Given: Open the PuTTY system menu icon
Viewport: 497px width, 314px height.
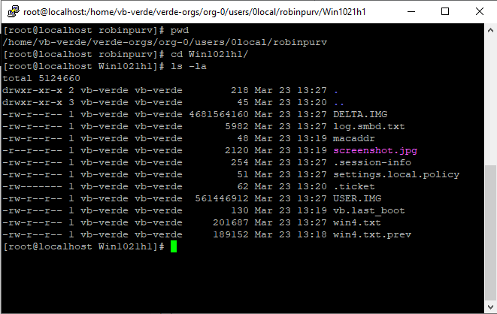Looking at the screenshot, I should [13, 12].
